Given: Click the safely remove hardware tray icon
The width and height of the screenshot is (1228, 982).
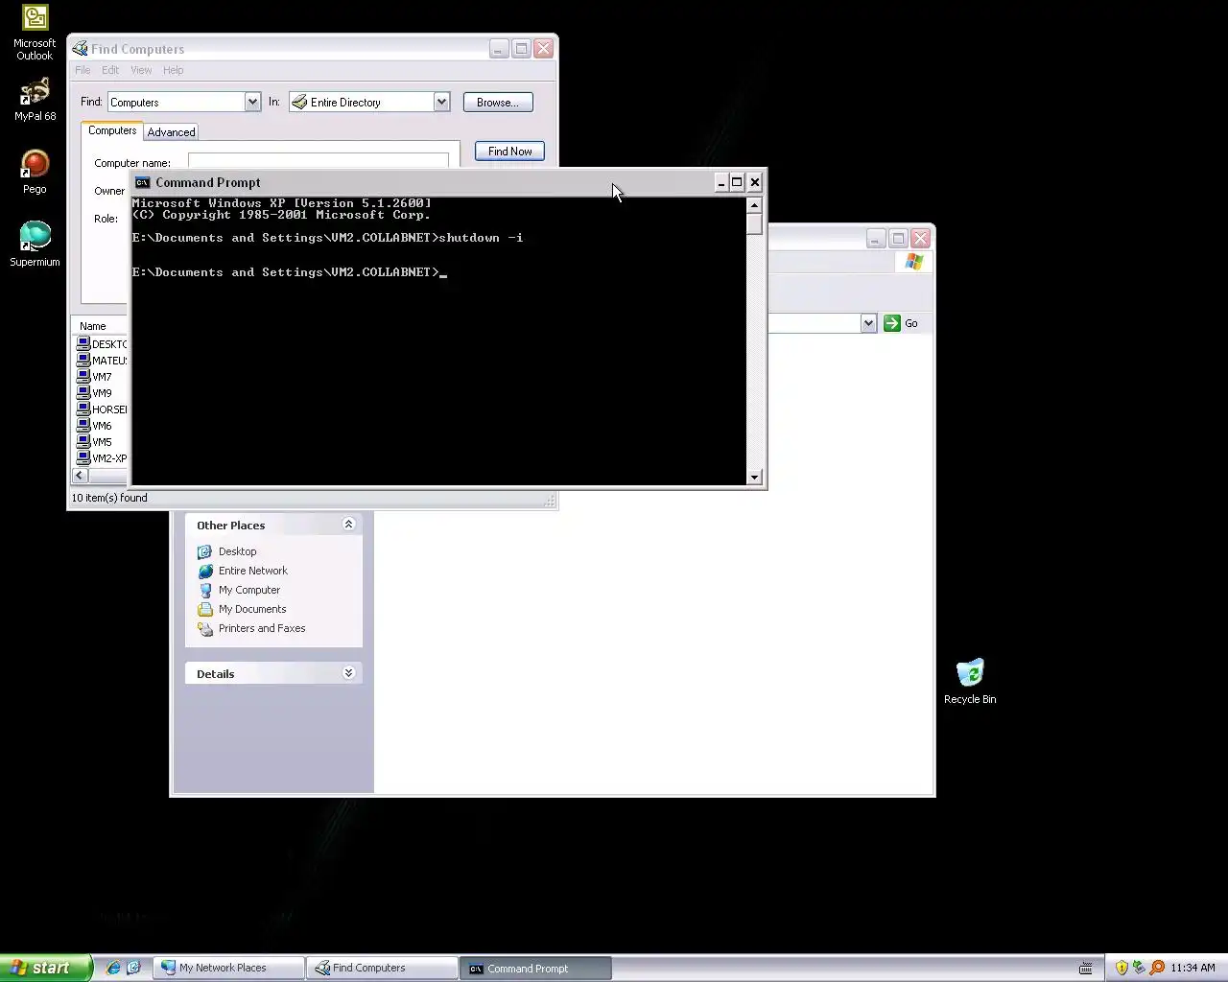Looking at the screenshot, I should click(x=1139, y=968).
